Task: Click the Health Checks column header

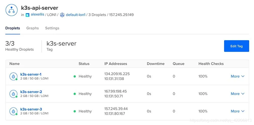Action: click(x=211, y=64)
